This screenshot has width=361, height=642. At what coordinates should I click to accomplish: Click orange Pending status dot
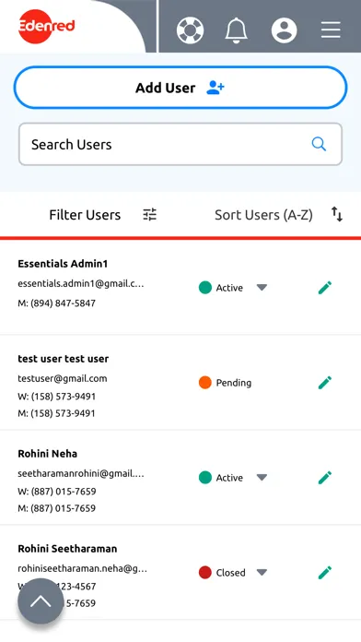pyautogui.click(x=204, y=383)
